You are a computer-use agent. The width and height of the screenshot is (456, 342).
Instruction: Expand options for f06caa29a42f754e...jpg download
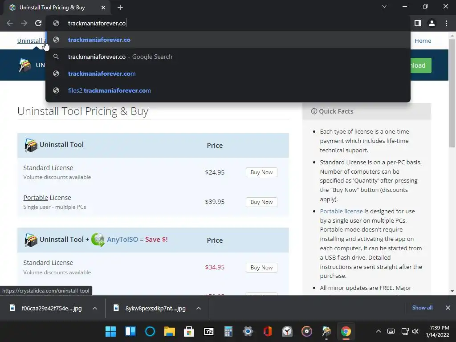tap(95, 308)
